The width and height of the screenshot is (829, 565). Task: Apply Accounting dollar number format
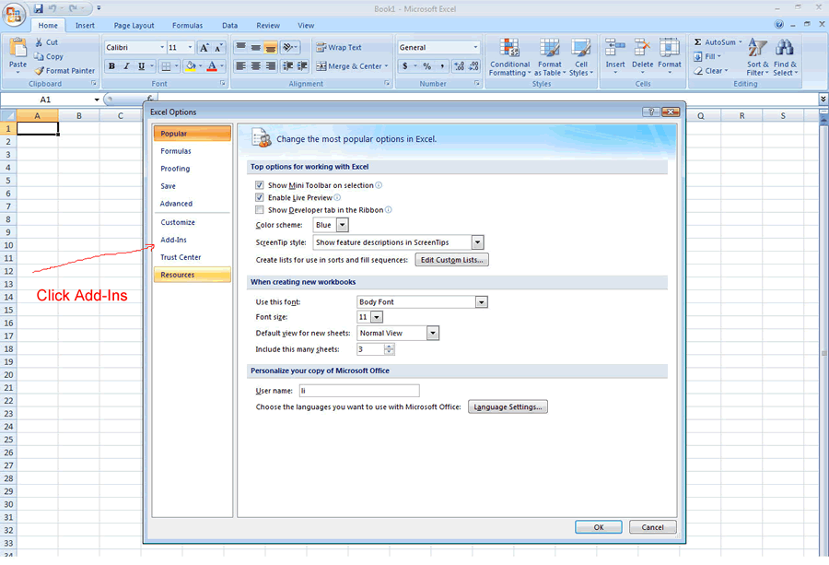coord(405,66)
